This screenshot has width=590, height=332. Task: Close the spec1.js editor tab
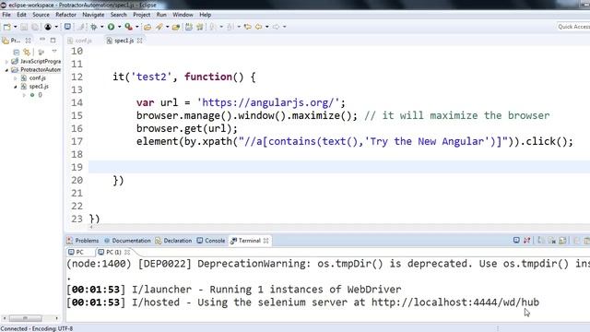pyautogui.click(x=139, y=41)
